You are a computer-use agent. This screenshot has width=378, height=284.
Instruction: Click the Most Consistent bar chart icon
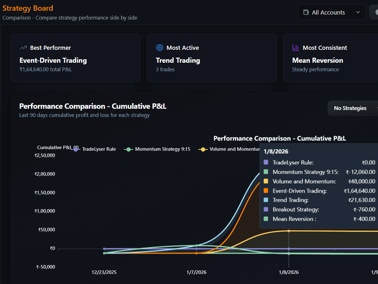pyautogui.click(x=296, y=48)
